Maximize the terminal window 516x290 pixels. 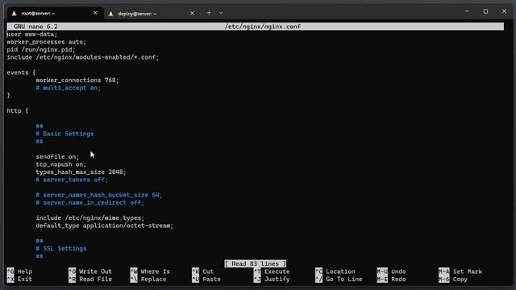(x=485, y=11)
